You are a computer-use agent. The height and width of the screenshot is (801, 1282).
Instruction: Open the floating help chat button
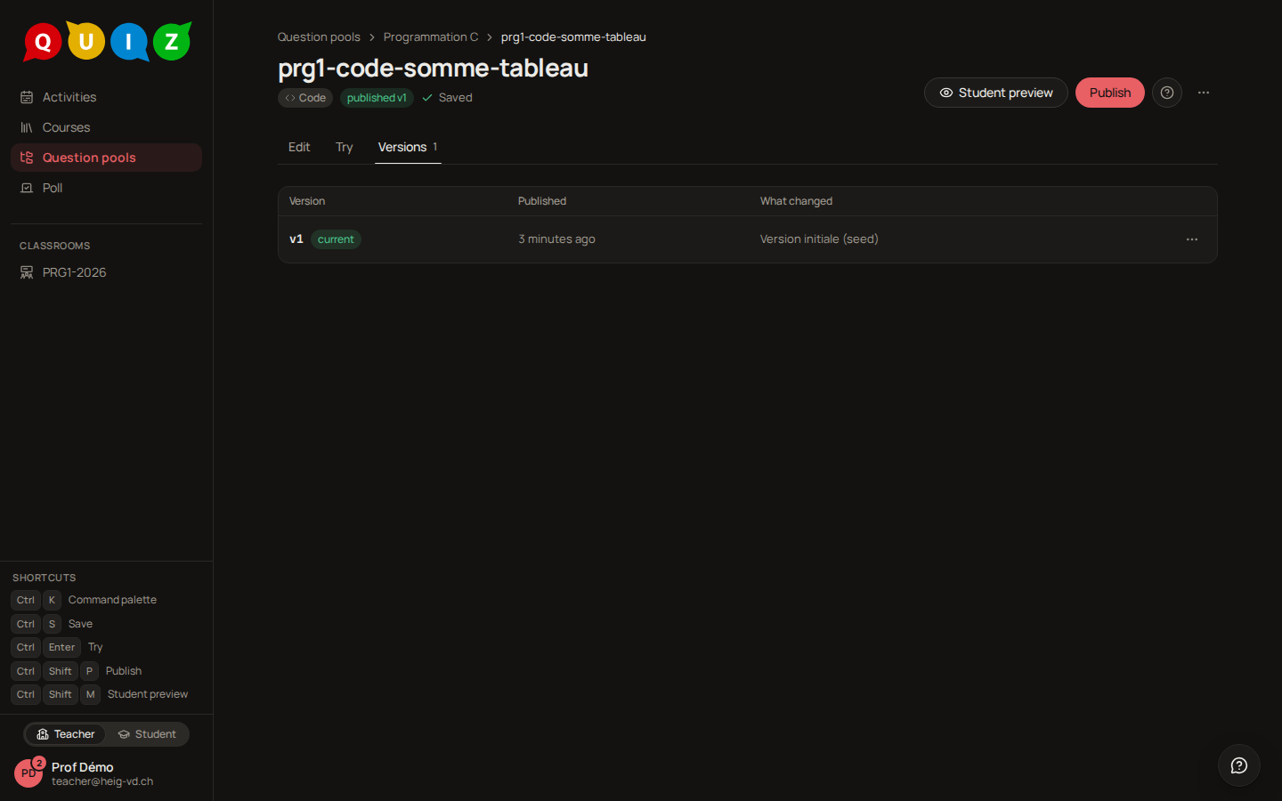[x=1239, y=765]
